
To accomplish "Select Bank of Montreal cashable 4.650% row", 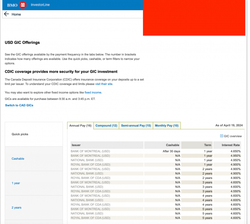I will click(x=155, y=151).
